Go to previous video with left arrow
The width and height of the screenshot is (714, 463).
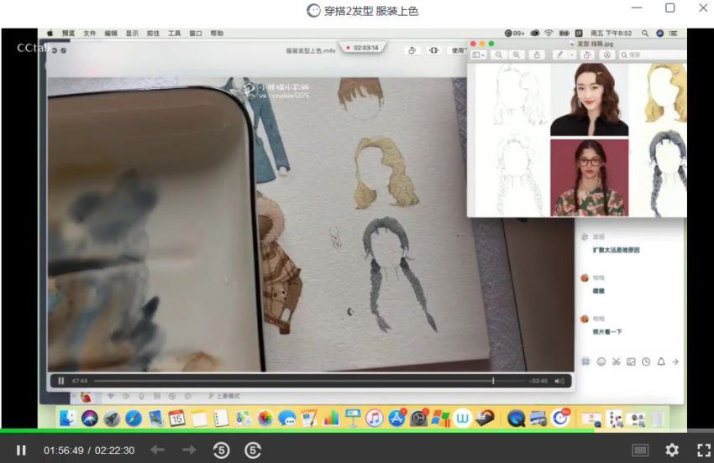157,450
